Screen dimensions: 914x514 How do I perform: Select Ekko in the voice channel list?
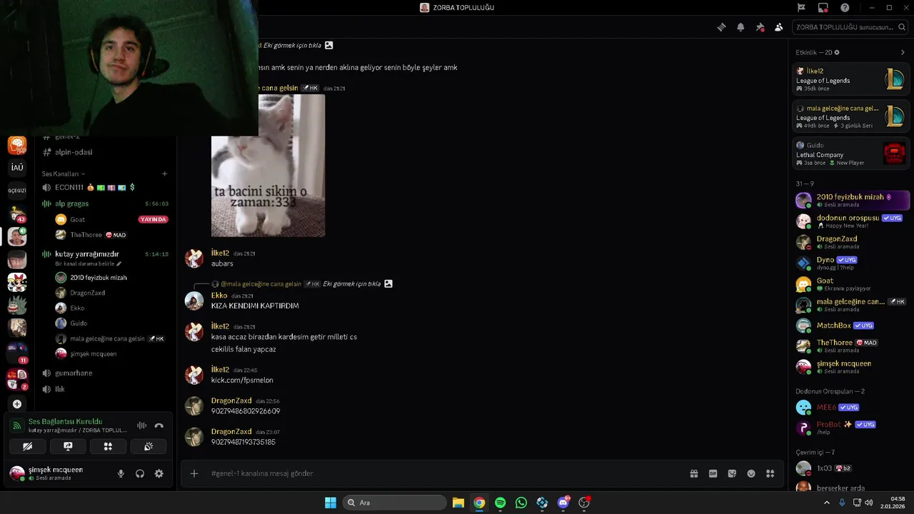point(111,308)
